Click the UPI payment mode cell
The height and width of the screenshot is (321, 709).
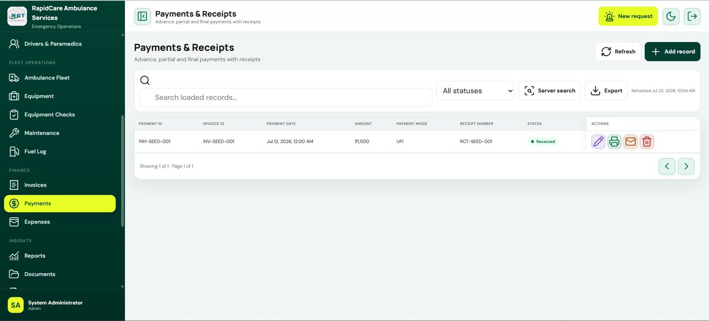[x=400, y=141]
